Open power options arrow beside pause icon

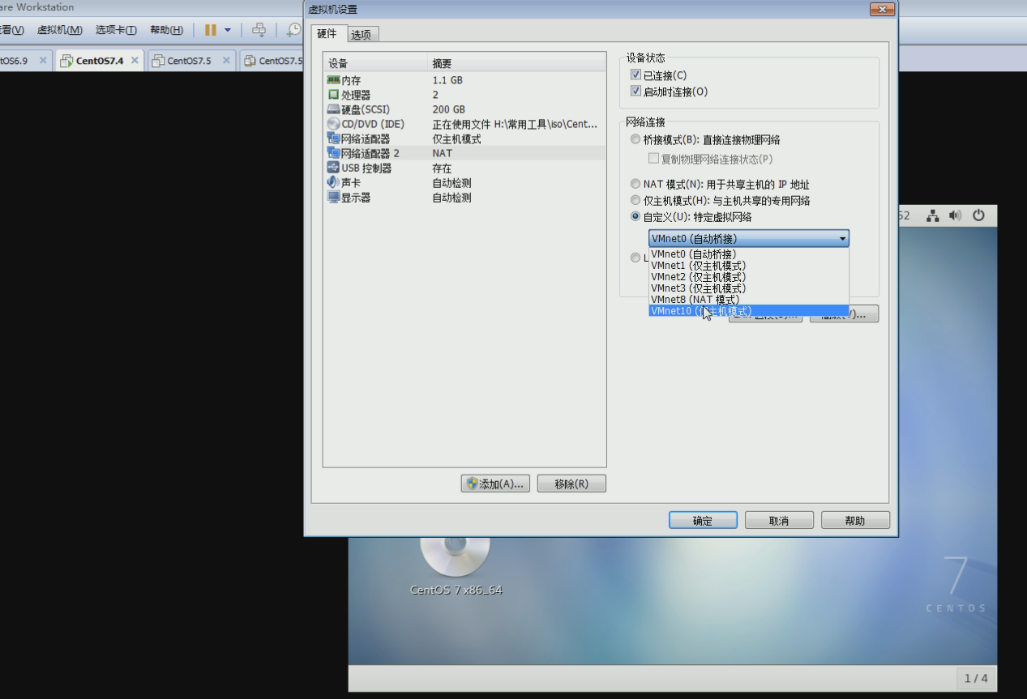click(x=228, y=30)
